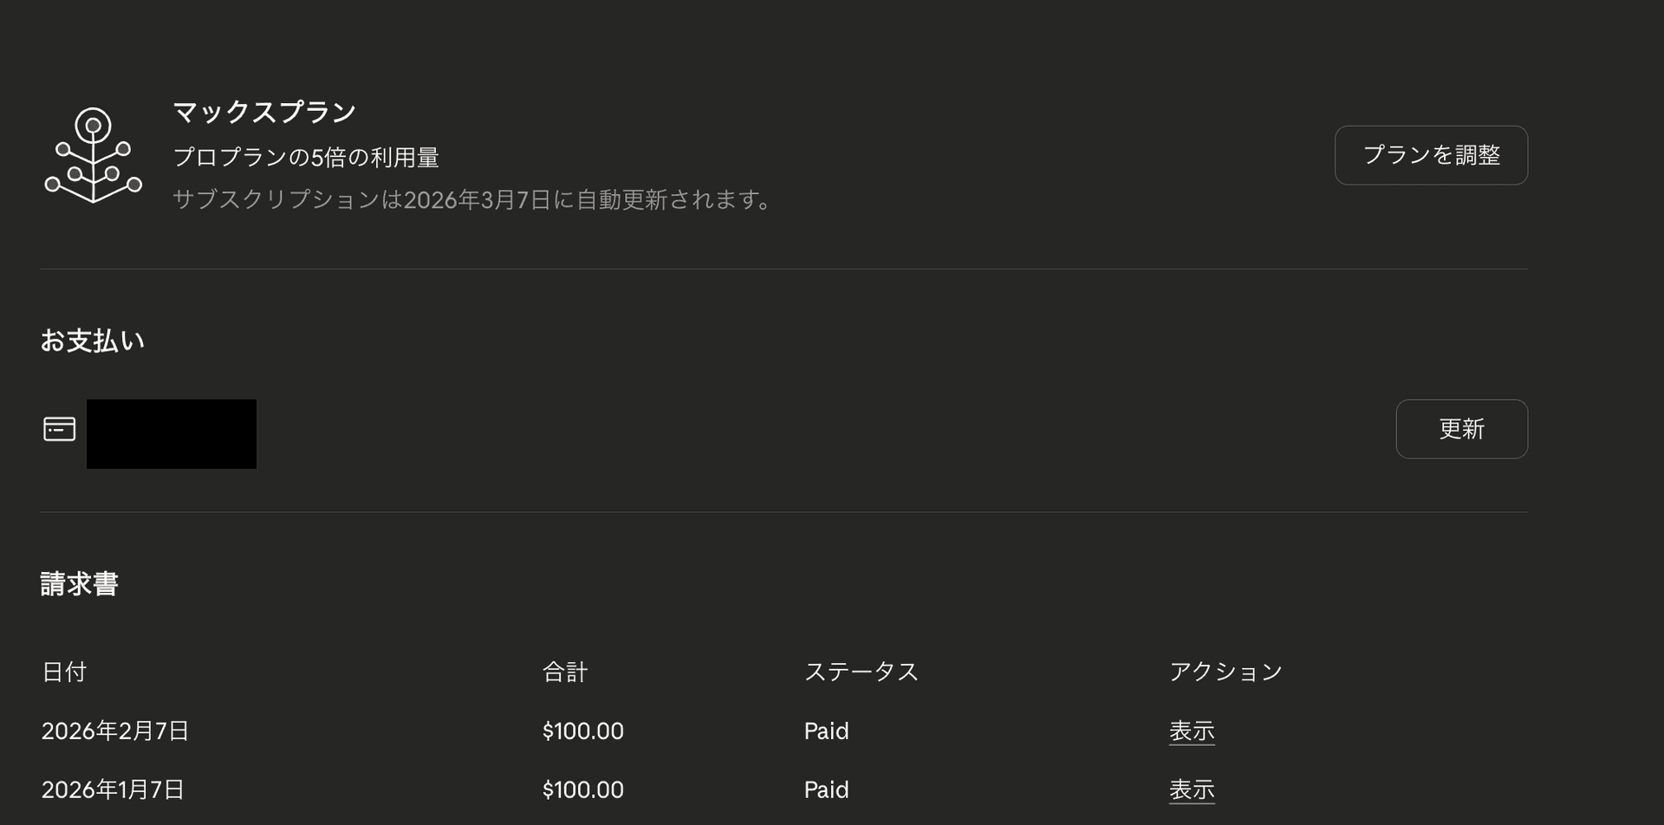Click the マックスプラン plan title
Viewport: 1664px width, 825px height.
(x=264, y=112)
